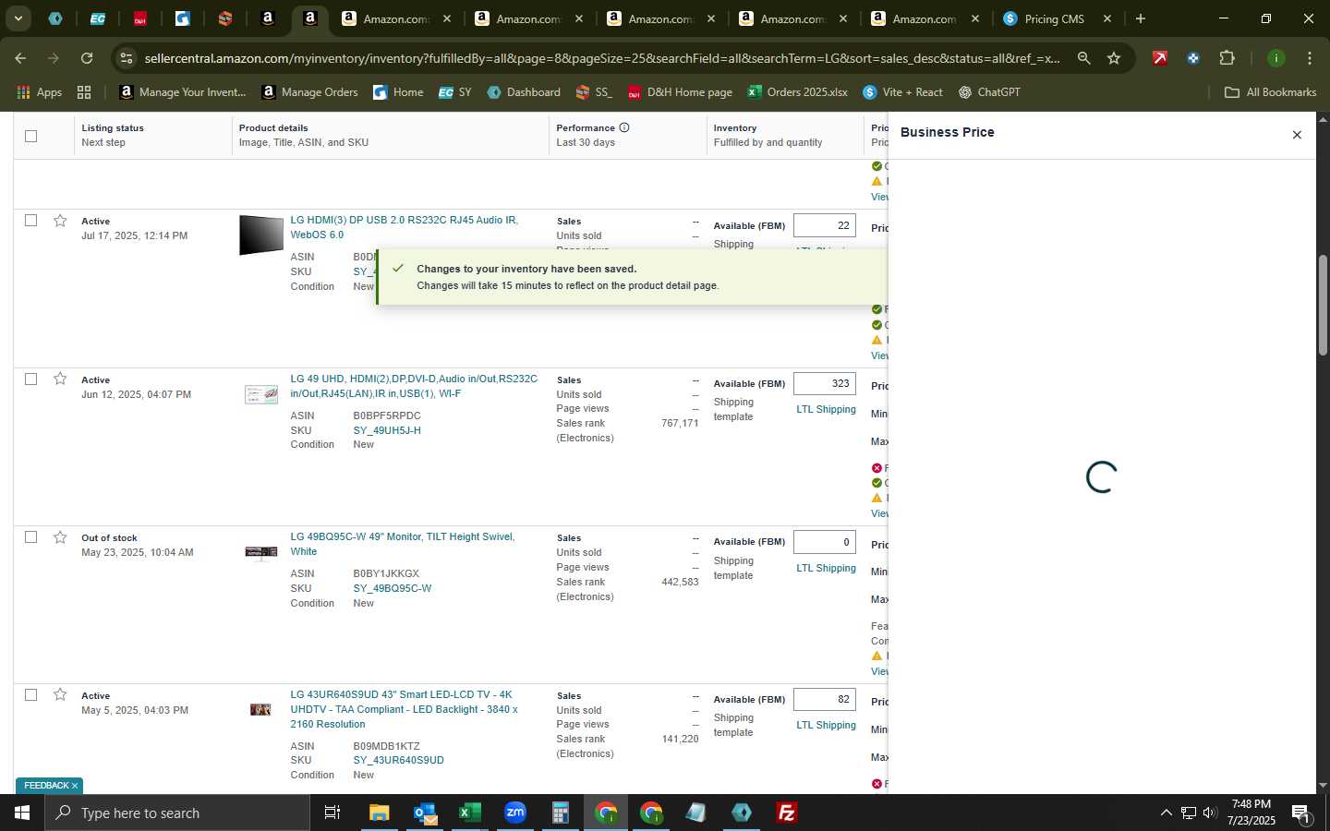This screenshot has width=1330, height=831.
Task: Open Apps bookmark shortcut
Action: (40, 92)
